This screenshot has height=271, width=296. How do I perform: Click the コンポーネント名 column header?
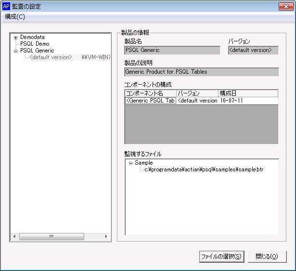tap(150, 93)
